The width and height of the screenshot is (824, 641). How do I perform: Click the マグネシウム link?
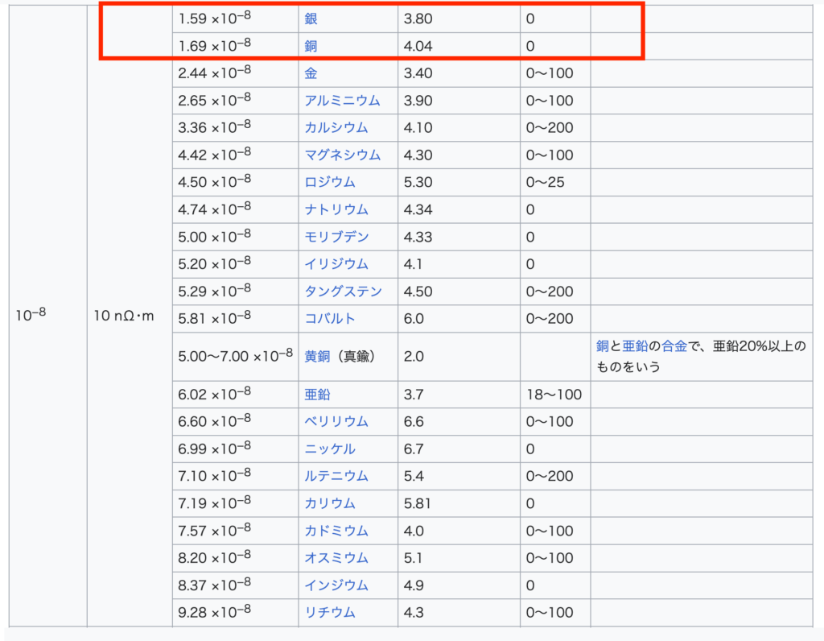point(342,155)
